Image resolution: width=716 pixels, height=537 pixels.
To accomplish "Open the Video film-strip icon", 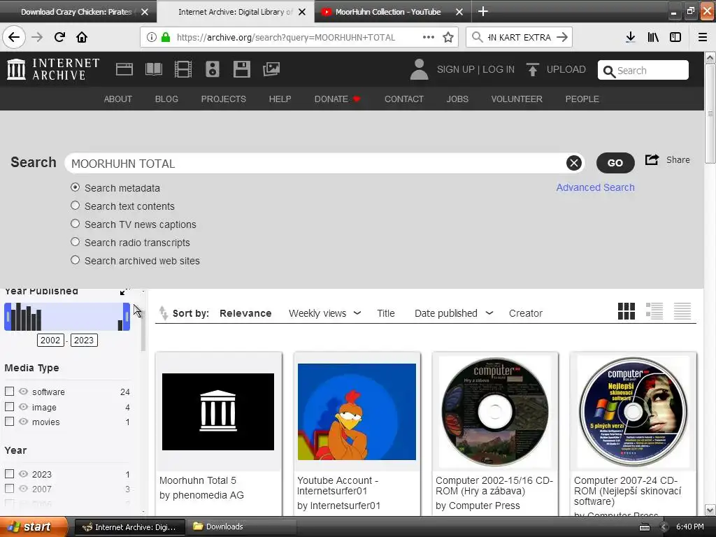I will [183, 69].
